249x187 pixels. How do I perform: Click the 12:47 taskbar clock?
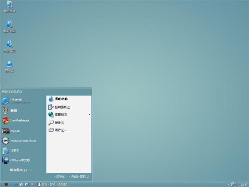pyautogui.click(x=244, y=185)
